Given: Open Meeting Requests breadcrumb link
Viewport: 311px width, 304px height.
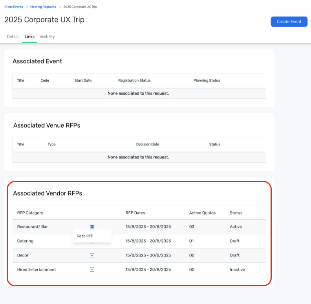Looking at the screenshot, I should tap(43, 7).
